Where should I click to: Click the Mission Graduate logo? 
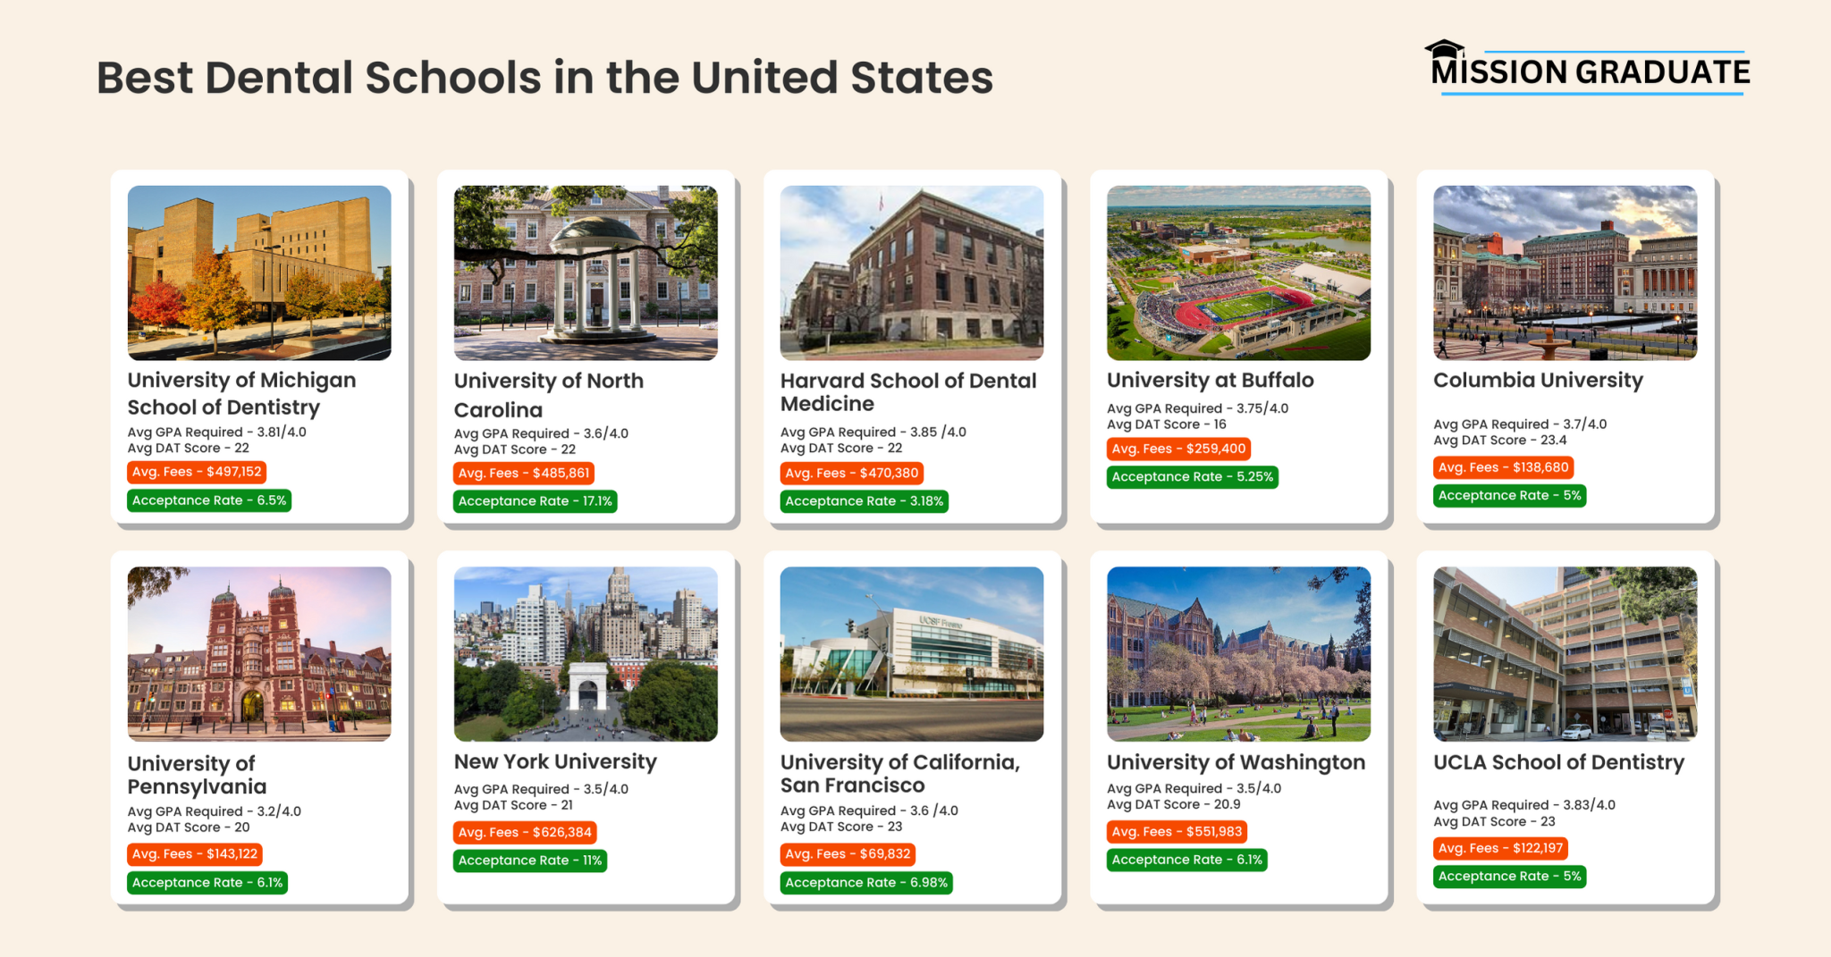[1590, 71]
